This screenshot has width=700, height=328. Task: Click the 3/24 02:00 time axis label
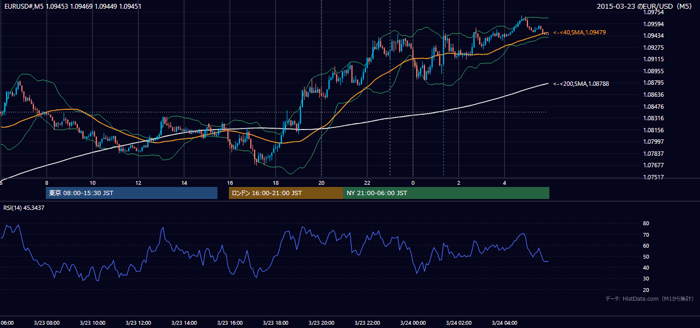point(460,323)
